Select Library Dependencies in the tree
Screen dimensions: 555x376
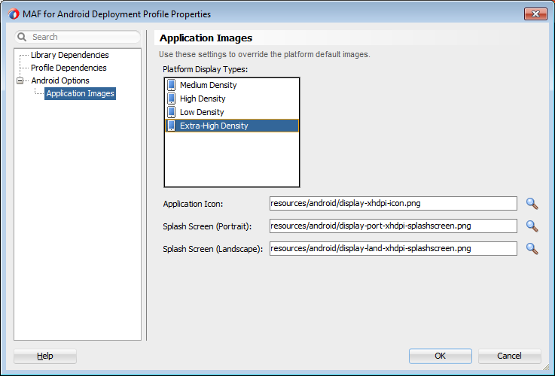point(70,55)
